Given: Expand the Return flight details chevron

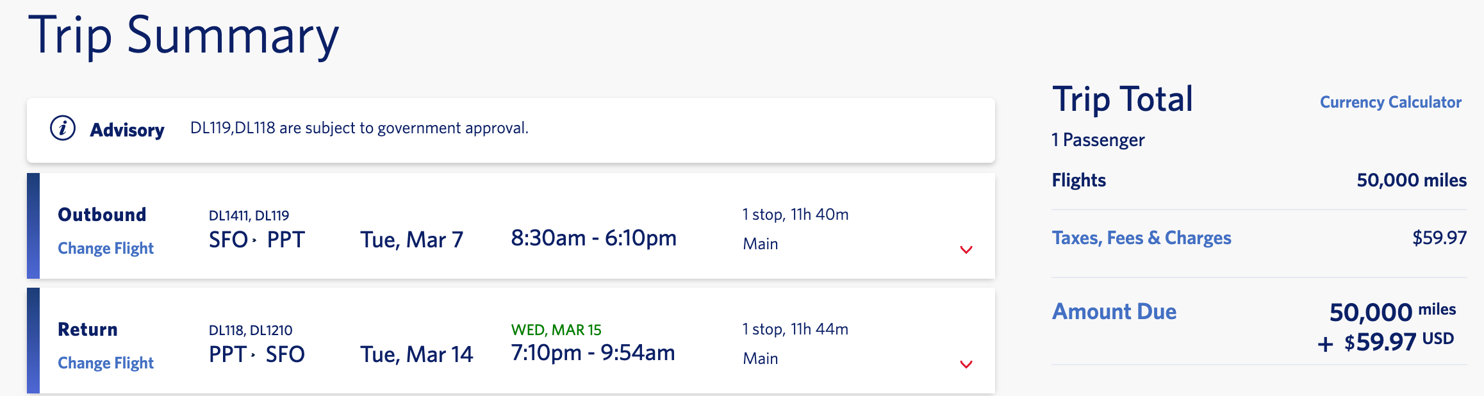Looking at the screenshot, I should (966, 364).
